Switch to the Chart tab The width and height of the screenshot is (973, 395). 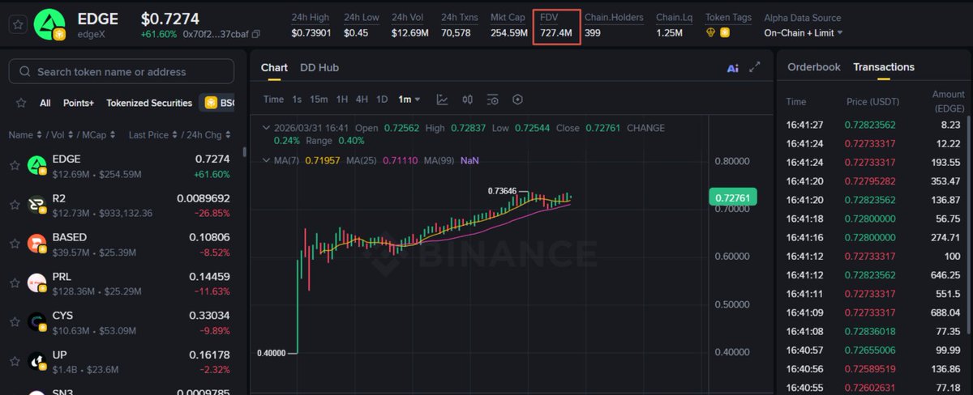point(274,67)
